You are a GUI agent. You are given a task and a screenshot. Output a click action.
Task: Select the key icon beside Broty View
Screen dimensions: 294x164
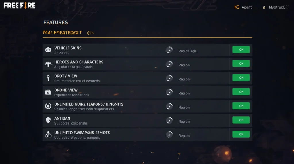(x=48, y=78)
